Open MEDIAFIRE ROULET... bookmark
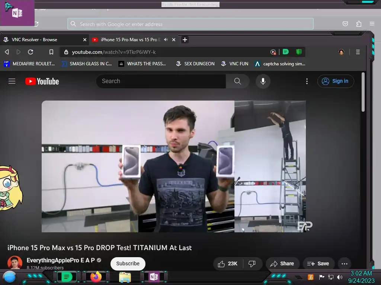This screenshot has height=285, width=381. click(x=29, y=64)
